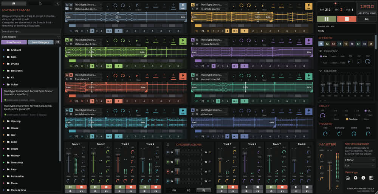This screenshot has height=194, width=378.
Task: Open the Sort: Recent dropdown
Action: 31,37
